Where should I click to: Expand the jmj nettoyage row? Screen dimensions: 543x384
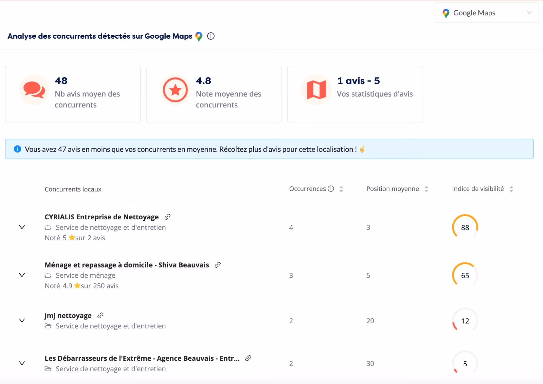pyautogui.click(x=22, y=320)
